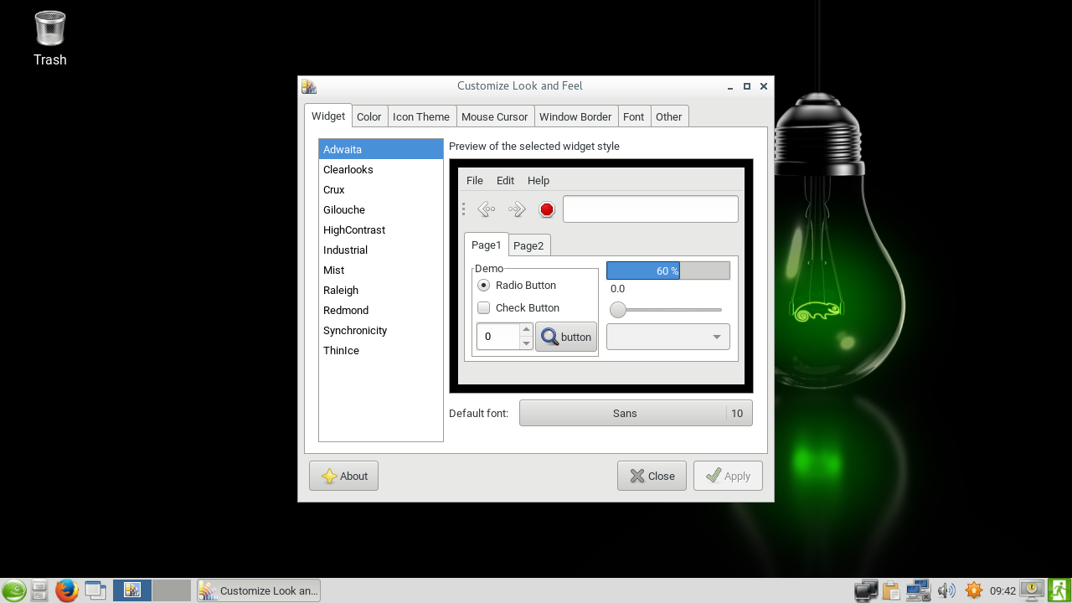Open the file manager in taskbar
Image resolution: width=1072 pixels, height=603 pixels.
tap(39, 590)
